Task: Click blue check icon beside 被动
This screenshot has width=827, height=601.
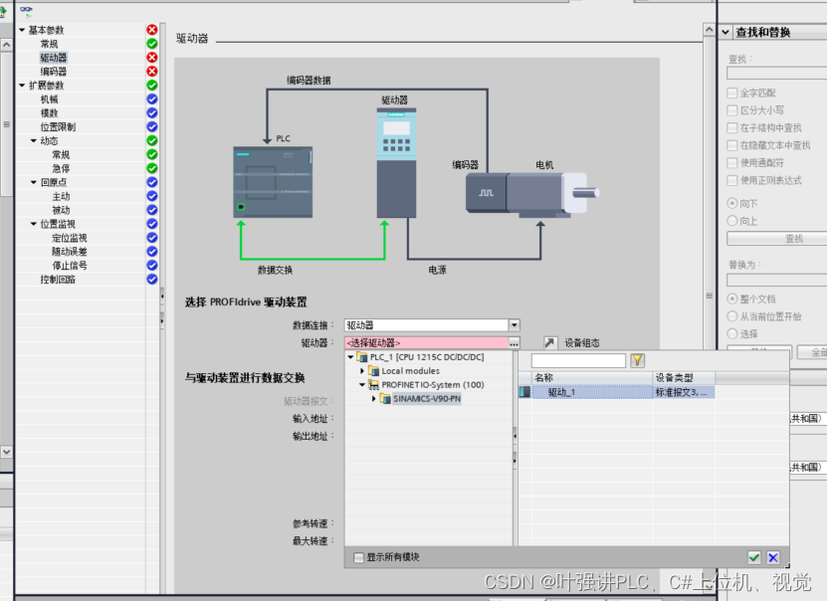Action: click(x=152, y=210)
